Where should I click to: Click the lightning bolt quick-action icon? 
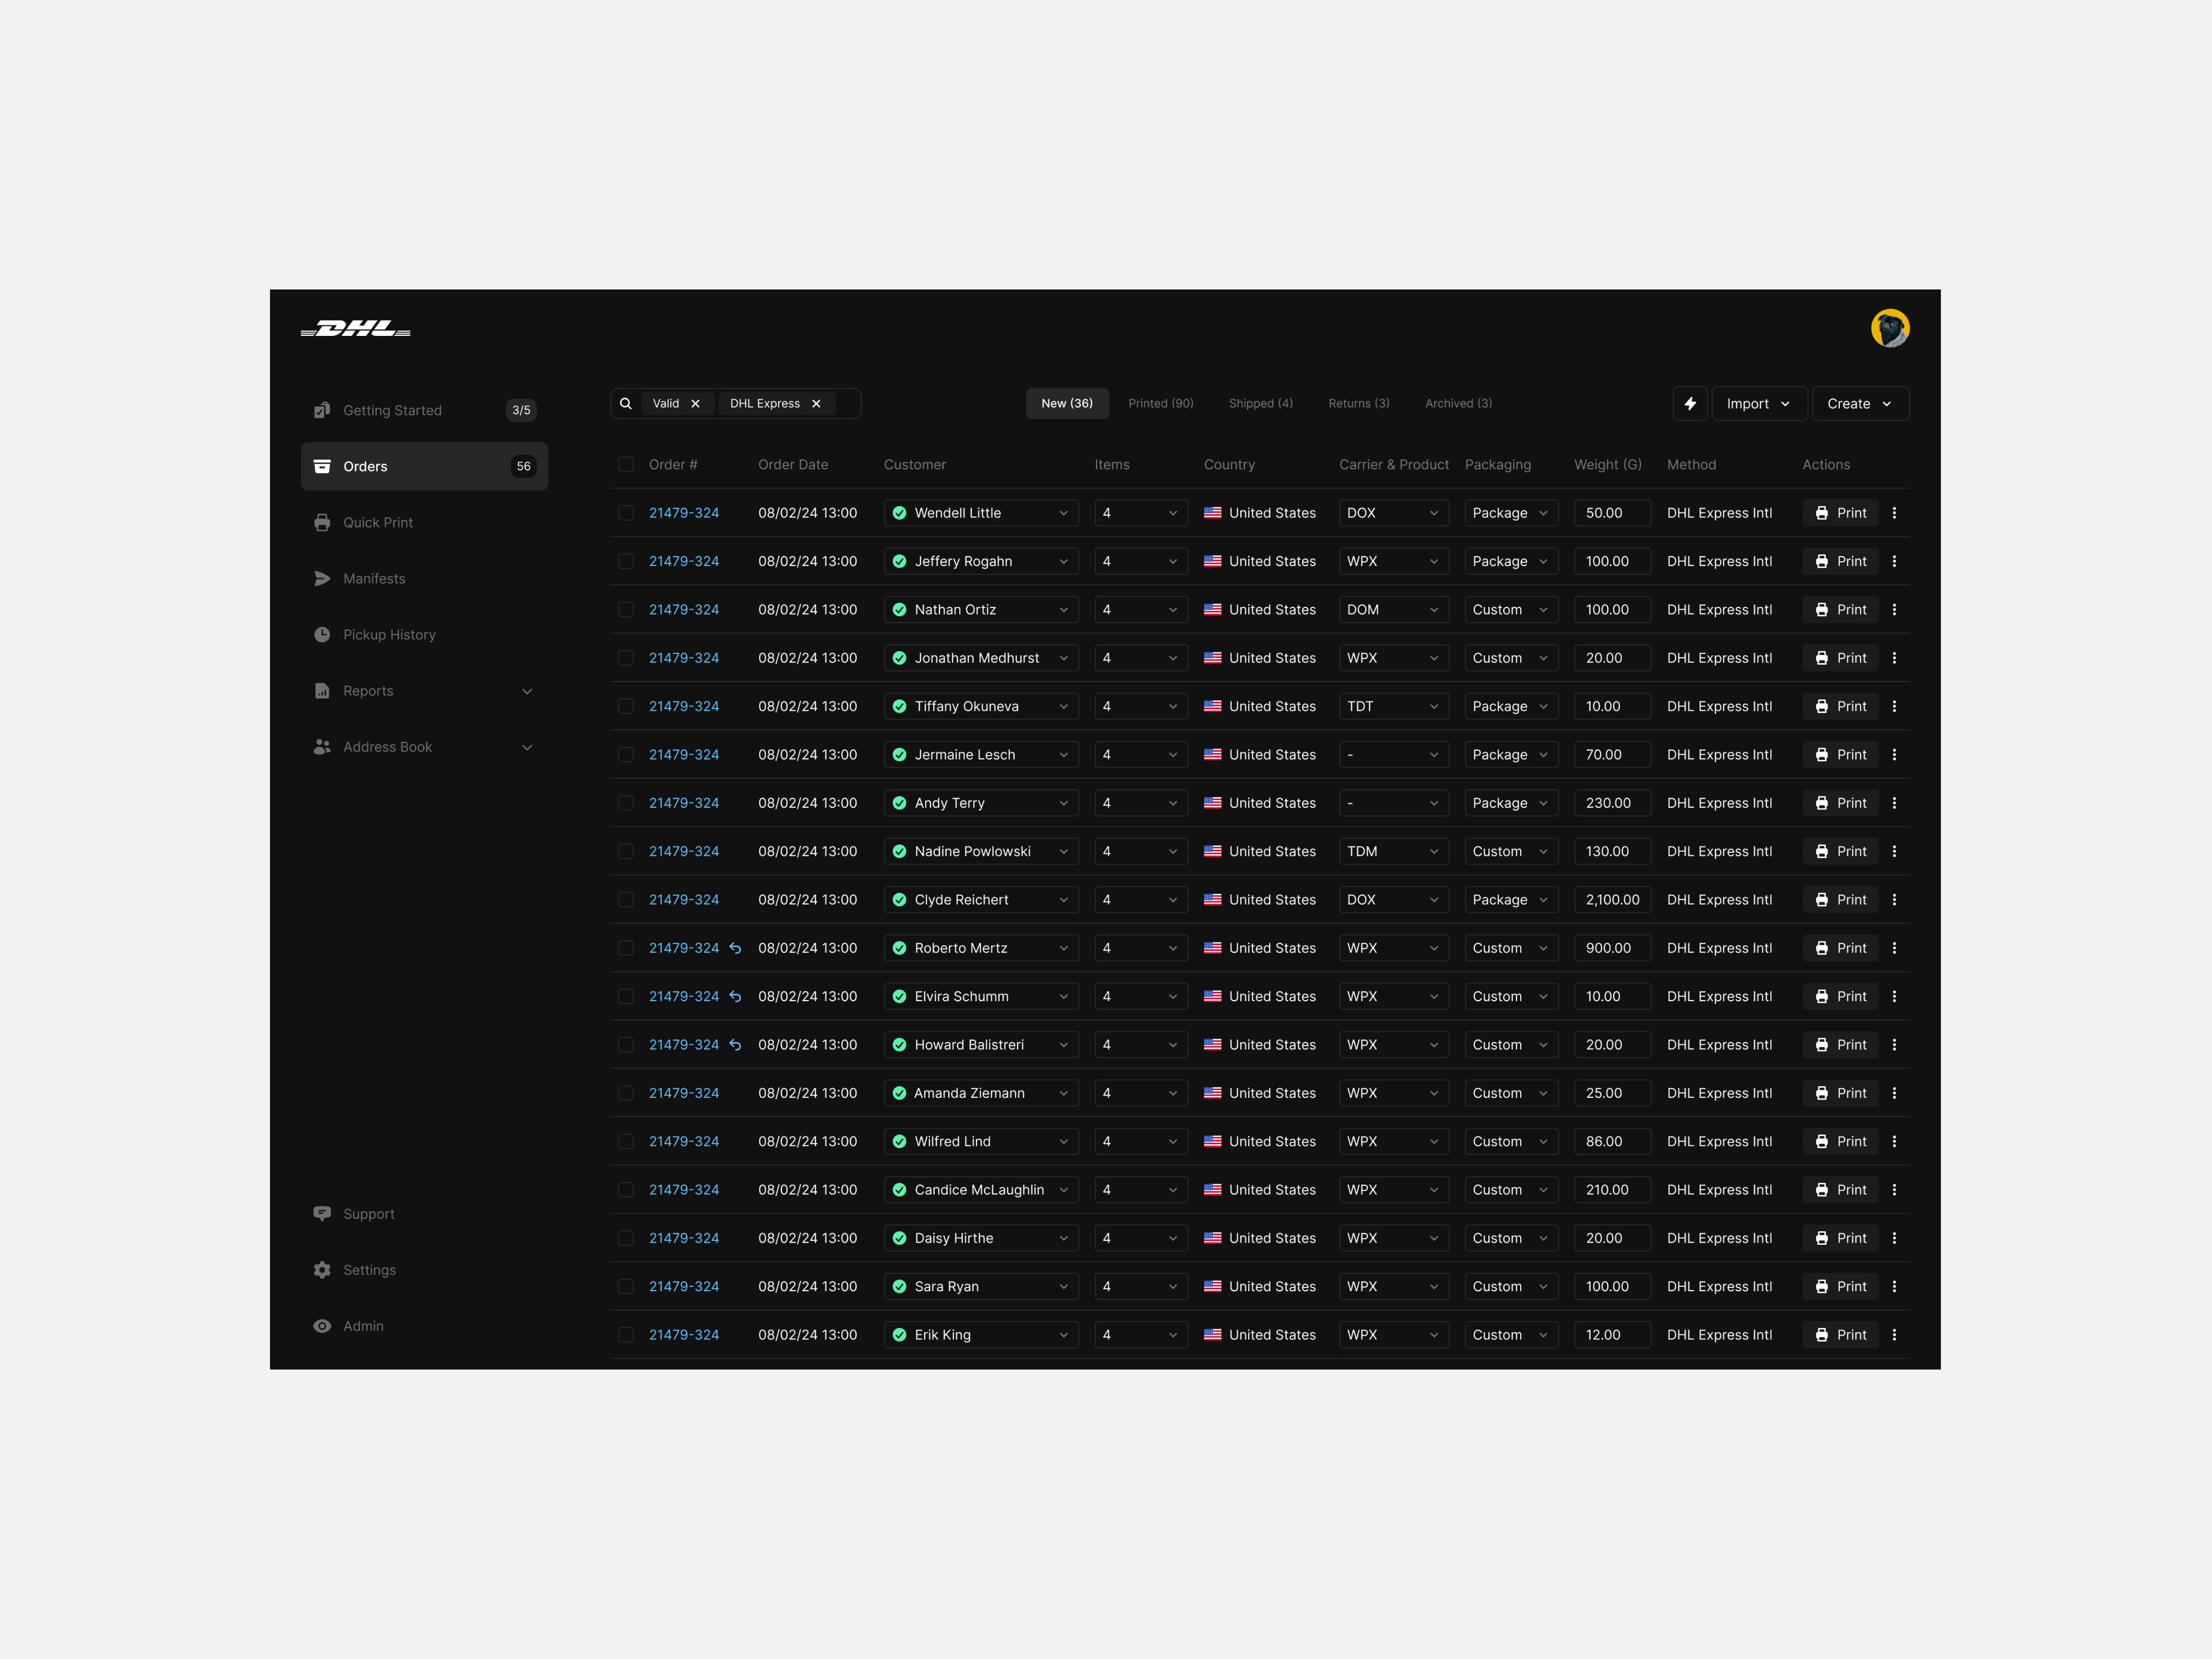click(1690, 403)
